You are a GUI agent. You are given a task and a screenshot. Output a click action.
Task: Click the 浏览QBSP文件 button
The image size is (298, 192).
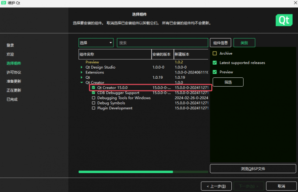253,168
